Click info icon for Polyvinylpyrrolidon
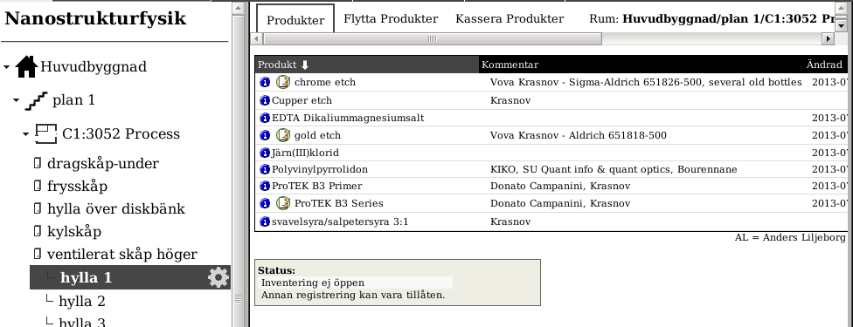853x327 pixels. [x=265, y=169]
